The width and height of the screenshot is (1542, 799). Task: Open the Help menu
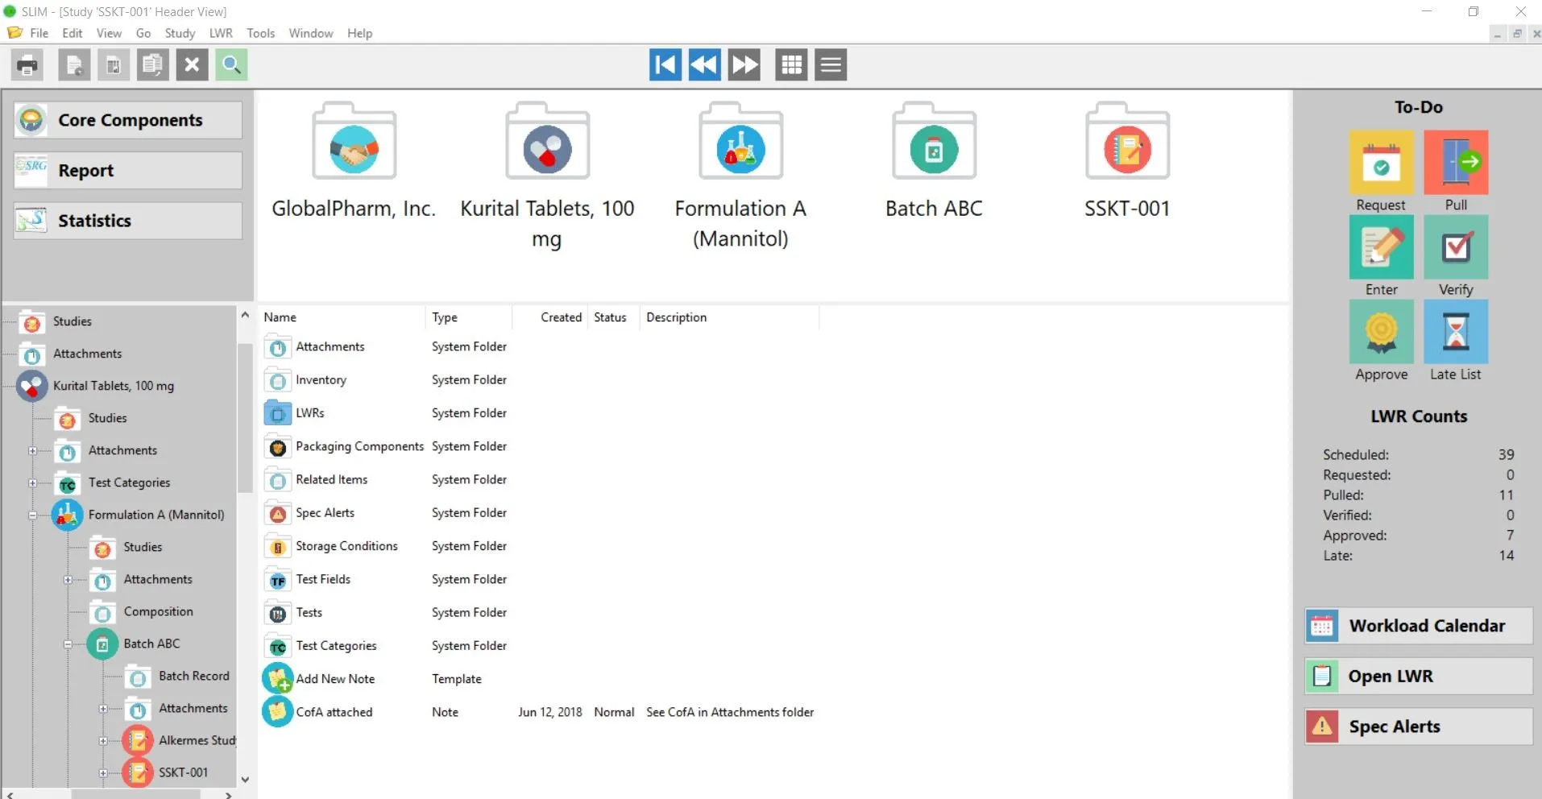click(359, 33)
